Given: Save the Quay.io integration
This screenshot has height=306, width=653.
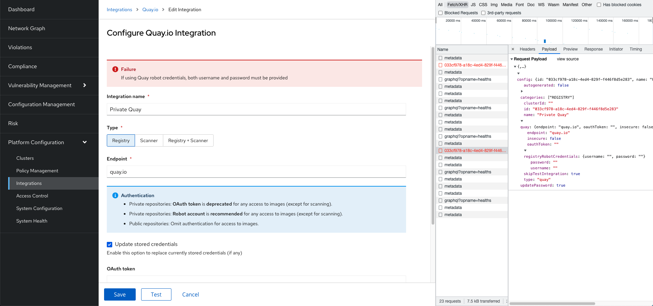Looking at the screenshot, I should (x=120, y=294).
